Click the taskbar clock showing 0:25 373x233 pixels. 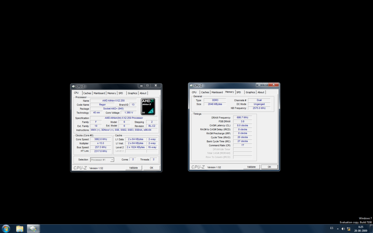click(361, 229)
